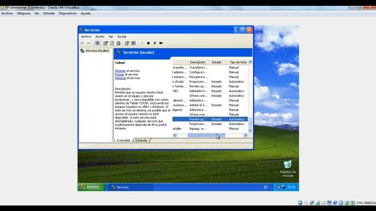The width and height of the screenshot is (376, 211).
Task: Click the optical disc icon in VirtualBox status bar
Action: coord(306,203)
